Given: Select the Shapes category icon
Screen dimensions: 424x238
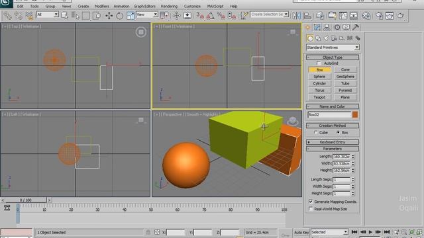Looking at the screenshot, I should click(x=318, y=38).
